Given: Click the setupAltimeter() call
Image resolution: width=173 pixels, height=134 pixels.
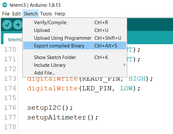Looking at the screenshot, I should click(63, 118).
